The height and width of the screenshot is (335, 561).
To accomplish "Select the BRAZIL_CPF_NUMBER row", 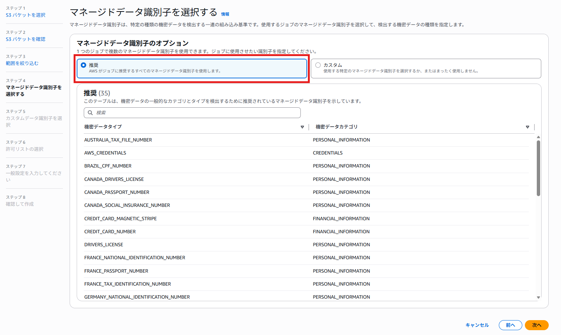I will 306,166.
